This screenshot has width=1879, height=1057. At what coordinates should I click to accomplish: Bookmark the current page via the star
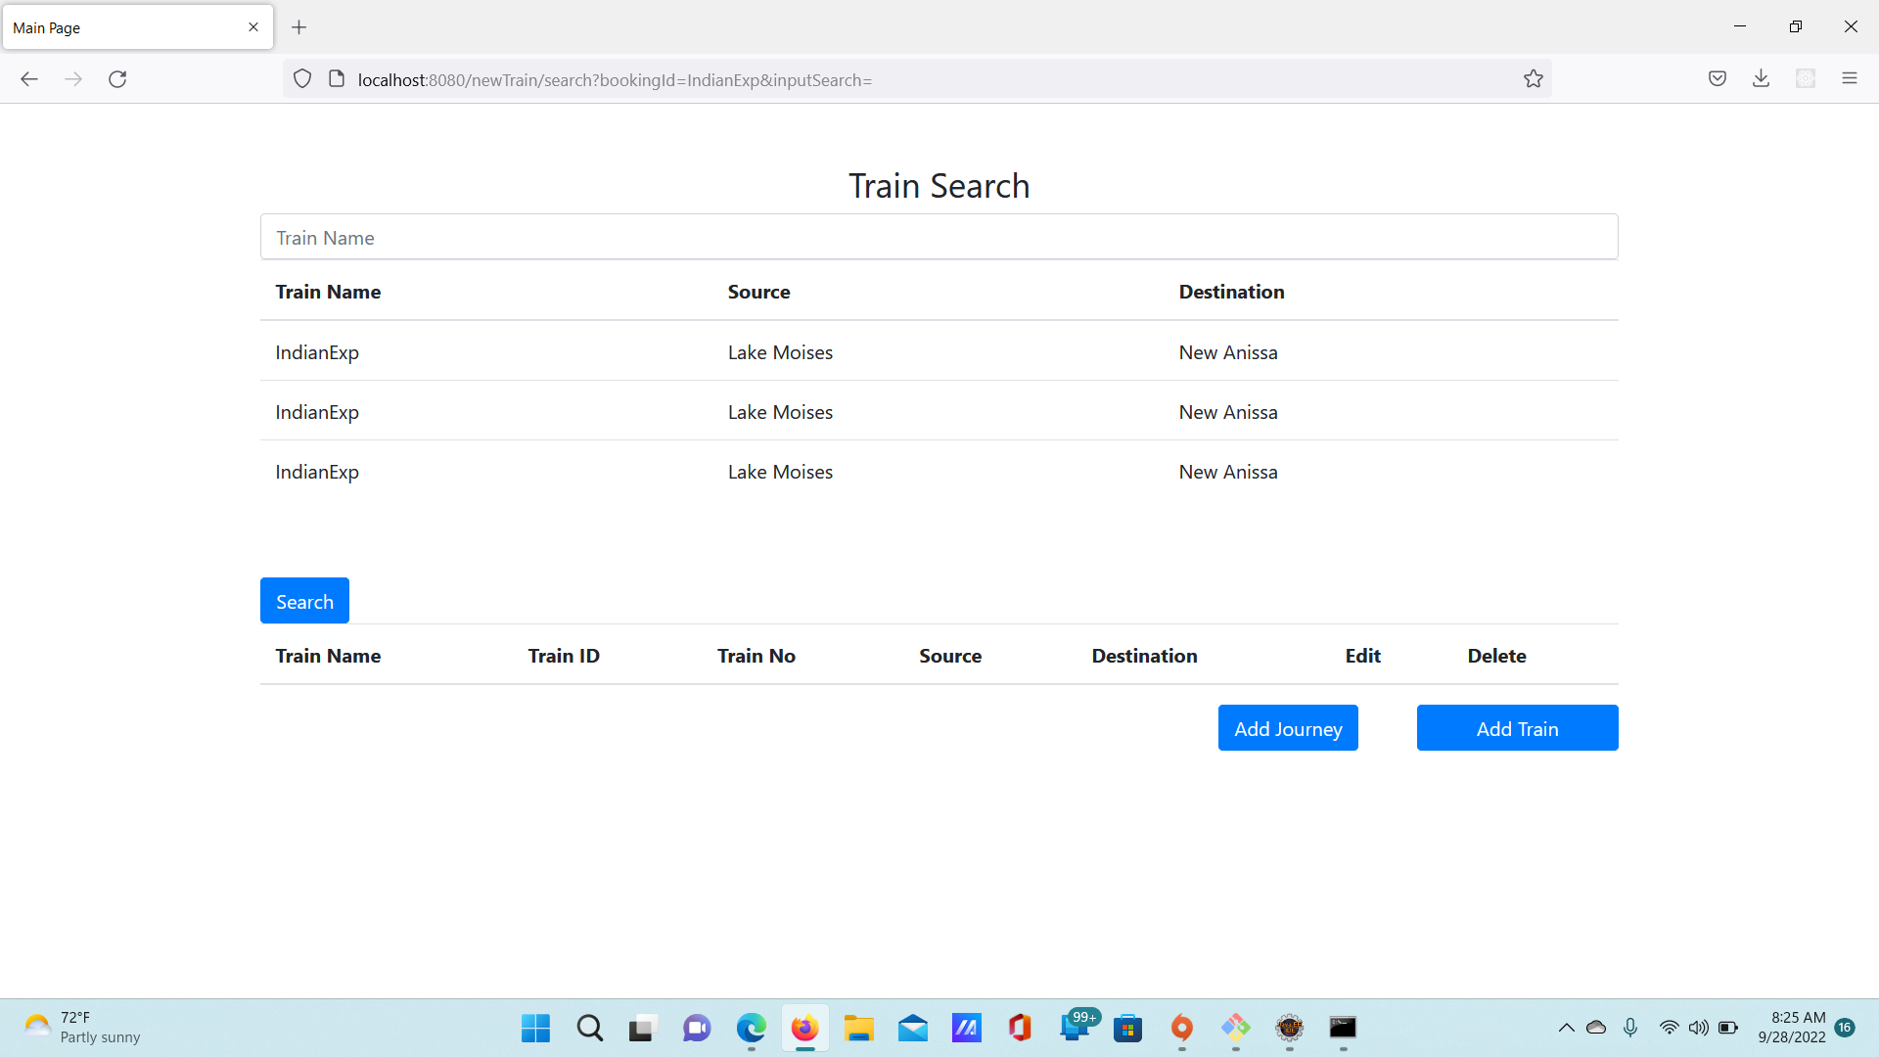[1534, 79]
